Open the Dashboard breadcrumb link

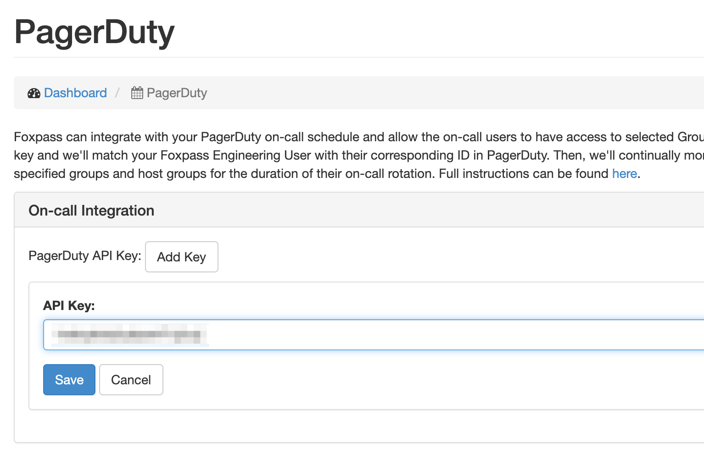[75, 93]
